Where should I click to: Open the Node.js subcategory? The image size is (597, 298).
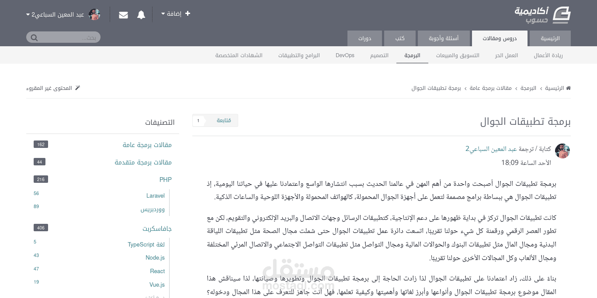[155, 258]
